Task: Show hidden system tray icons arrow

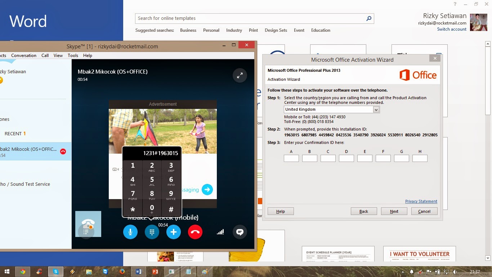Action: [x=403, y=272]
